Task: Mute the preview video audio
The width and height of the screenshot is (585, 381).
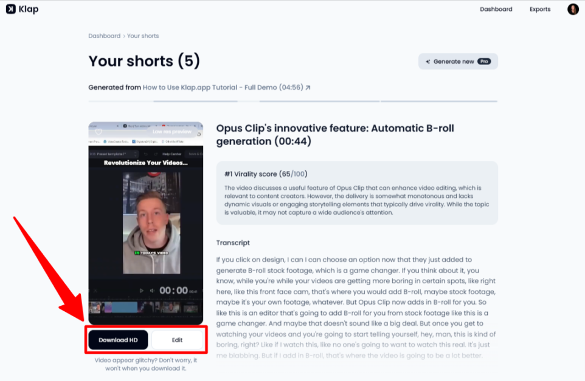Action: point(152,291)
